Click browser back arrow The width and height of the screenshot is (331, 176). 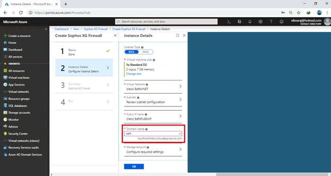pyautogui.click(x=5, y=13)
